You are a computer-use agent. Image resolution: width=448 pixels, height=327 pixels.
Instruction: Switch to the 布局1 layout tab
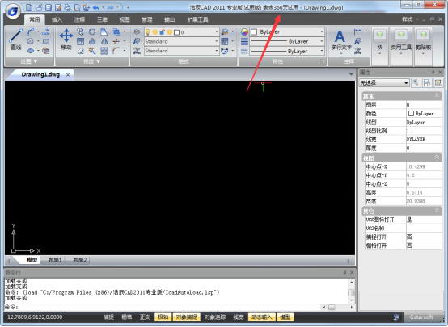click(55, 260)
